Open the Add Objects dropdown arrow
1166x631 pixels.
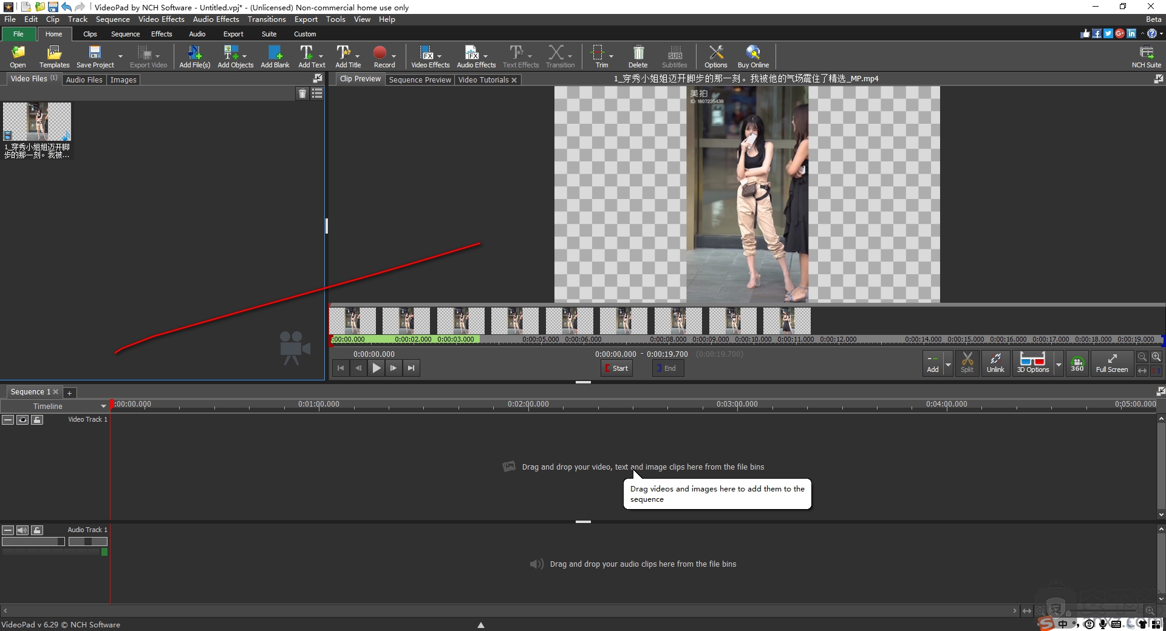(x=244, y=55)
